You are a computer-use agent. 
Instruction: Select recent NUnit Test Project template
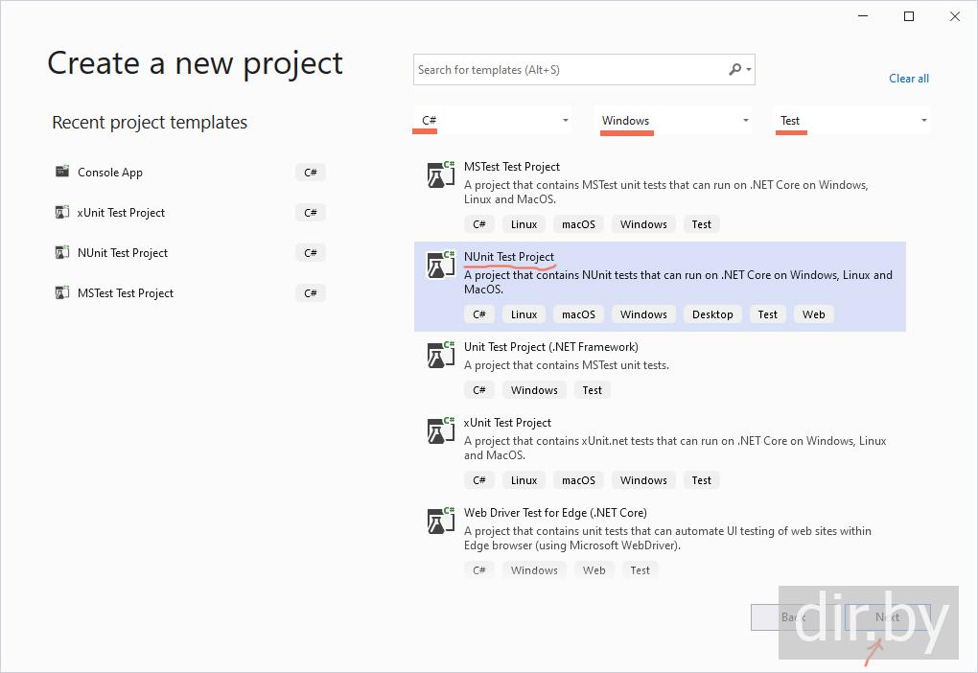pos(122,253)
